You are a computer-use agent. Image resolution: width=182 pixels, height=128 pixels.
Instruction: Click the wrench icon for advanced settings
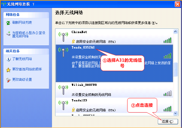8,80
